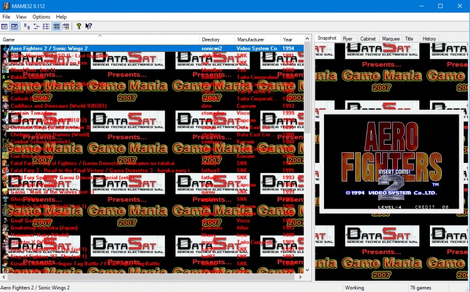
Task: Sort by the Year column header
Action: [292, 39]
